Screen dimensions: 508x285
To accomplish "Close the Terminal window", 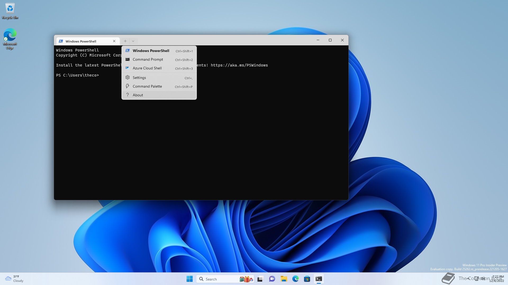I will pyautogui.click(x=342, y=40).
